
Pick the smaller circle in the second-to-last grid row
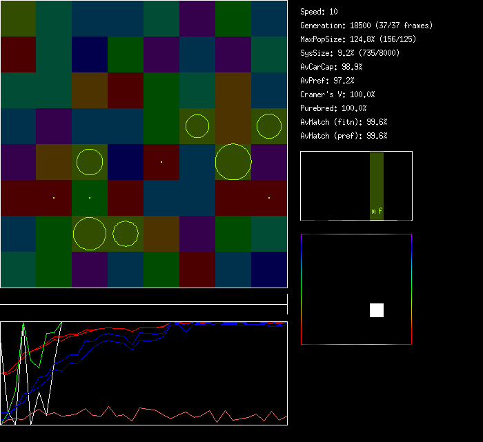126,234
